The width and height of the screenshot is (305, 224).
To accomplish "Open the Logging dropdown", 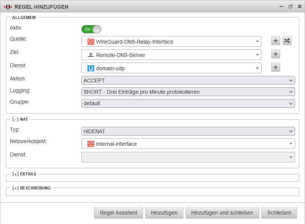I will coord(188,92).
